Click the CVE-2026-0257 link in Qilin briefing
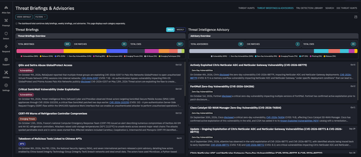Image resolution: width=361 pixels, height=157 pixels. tap(89, 78)
